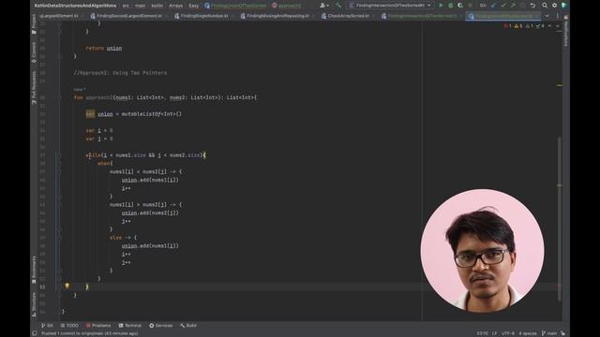Open IDE settings gear icon
Viewport: 600px width, 337px height.
[x=554, y=6]
